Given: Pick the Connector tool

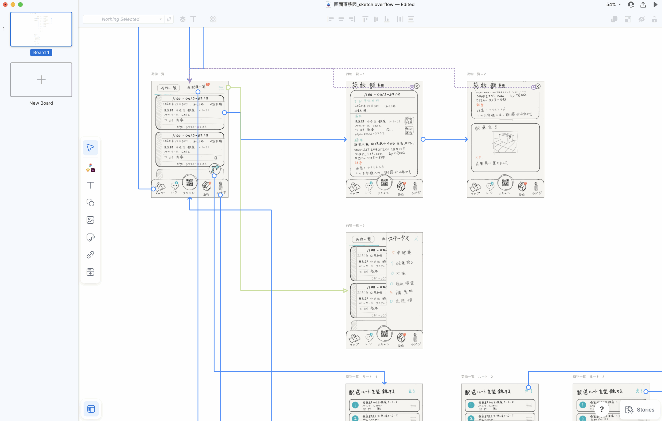Looking at the screenshot, I should 90,237.
